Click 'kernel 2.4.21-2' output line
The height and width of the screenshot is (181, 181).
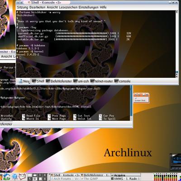[28, 54]
